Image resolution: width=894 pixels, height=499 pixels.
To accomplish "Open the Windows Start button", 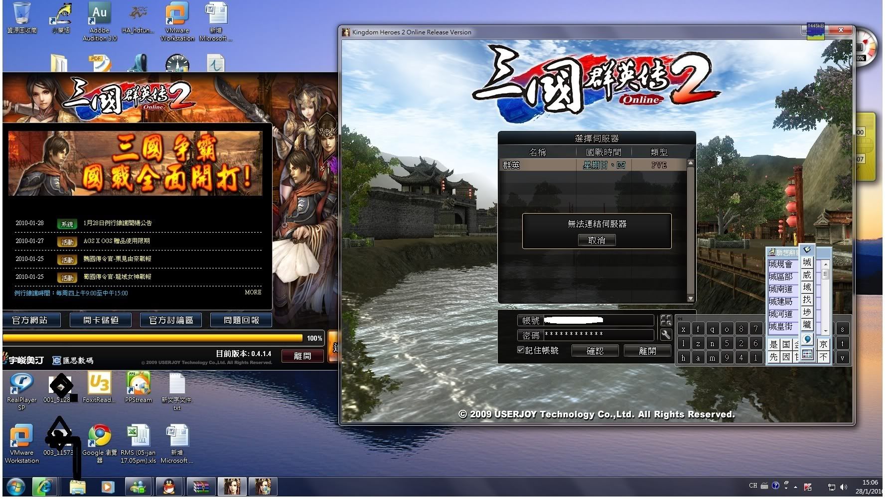I will [x=15, y=487].
